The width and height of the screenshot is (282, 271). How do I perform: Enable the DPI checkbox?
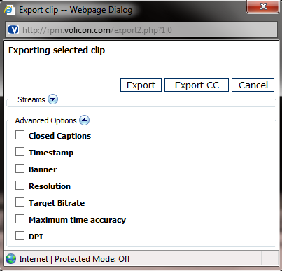pos(20,236)
